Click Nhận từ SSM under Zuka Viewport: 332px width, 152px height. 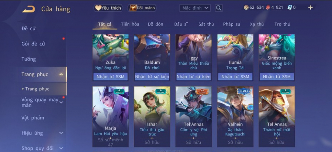[x=110, y=77]
